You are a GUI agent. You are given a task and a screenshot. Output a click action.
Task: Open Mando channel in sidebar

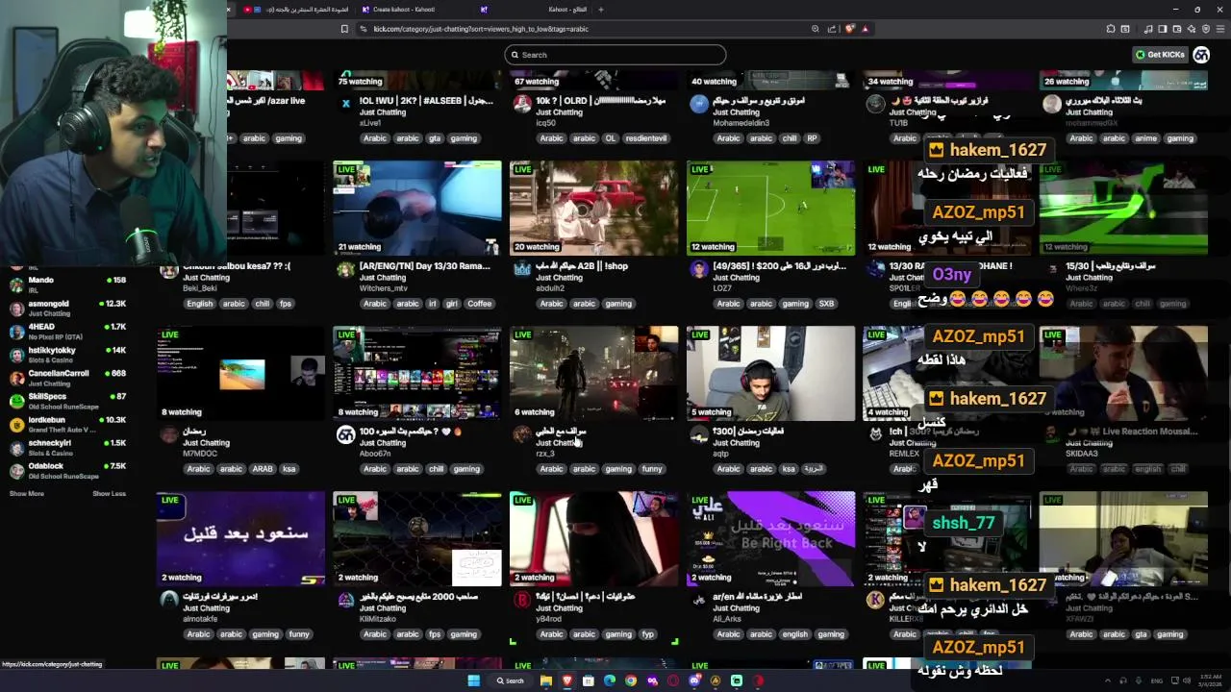pos(67,284)
